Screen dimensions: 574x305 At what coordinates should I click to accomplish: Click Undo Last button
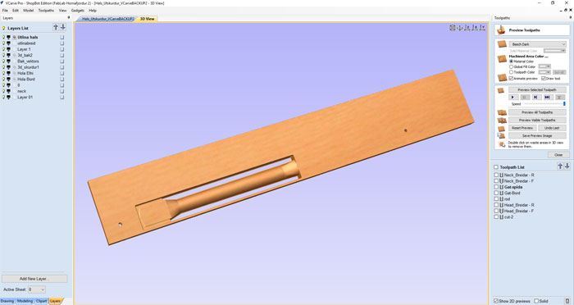552,128
